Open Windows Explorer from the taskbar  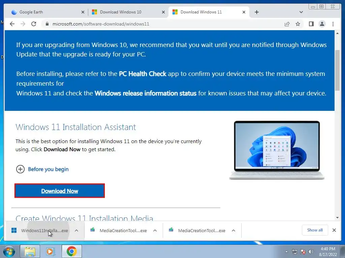(30, 251)
